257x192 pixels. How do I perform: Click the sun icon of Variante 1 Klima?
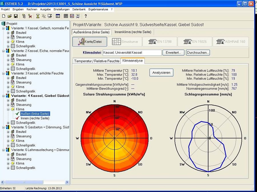(x=13, y=42)
